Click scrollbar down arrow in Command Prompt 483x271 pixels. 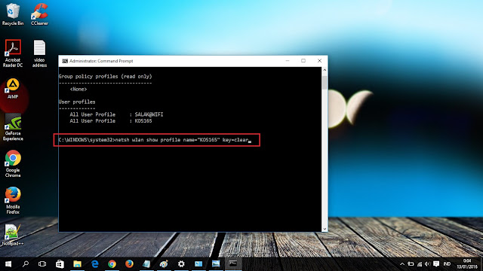[x=325, y=229]
